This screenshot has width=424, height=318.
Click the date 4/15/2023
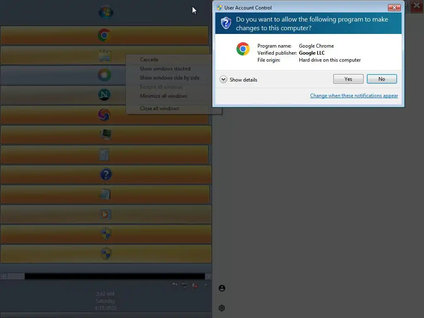click(105, 308)
